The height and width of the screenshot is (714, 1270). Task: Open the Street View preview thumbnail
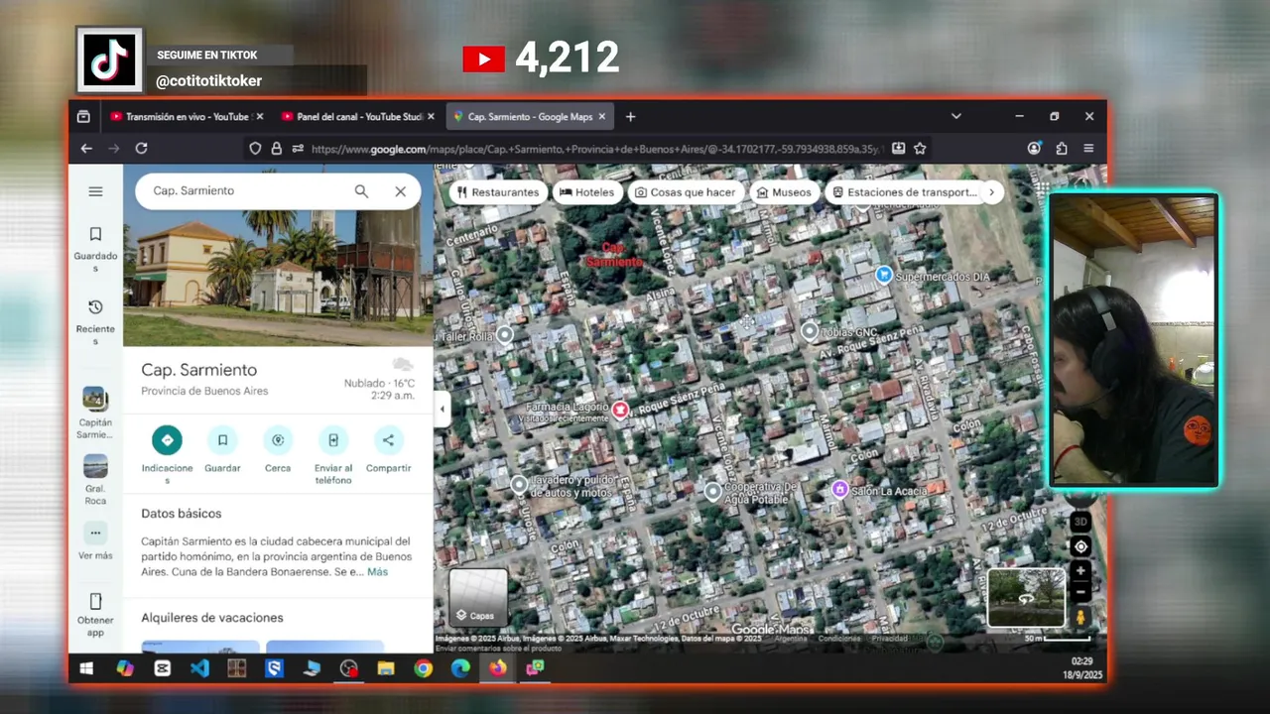coord(1026,598)
